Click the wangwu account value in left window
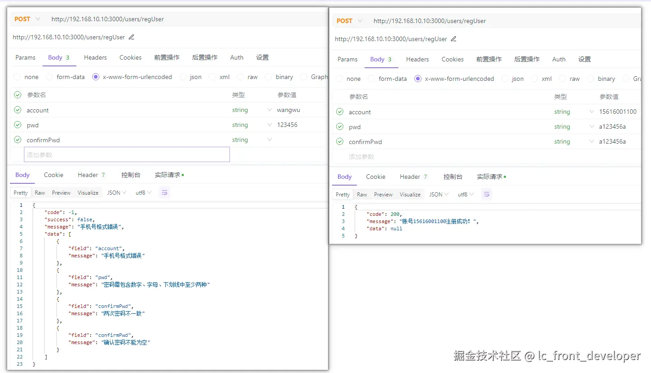The width and height of the screenshot is (651, 373). [x=288, y=110]
